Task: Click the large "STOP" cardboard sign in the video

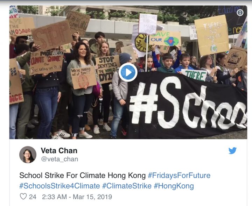Action: tap(52, 35)
